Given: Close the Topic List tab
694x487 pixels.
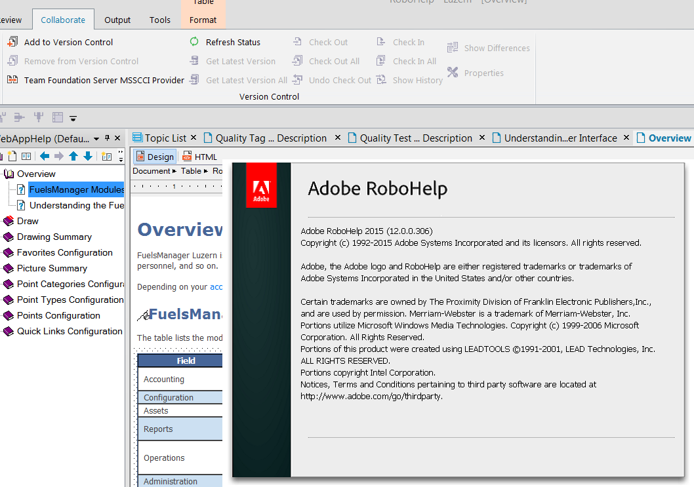Looking at the screenshot, I should point(194,138).
